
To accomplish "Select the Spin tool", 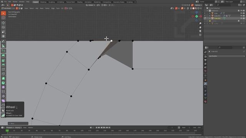I will click(3, 83).
